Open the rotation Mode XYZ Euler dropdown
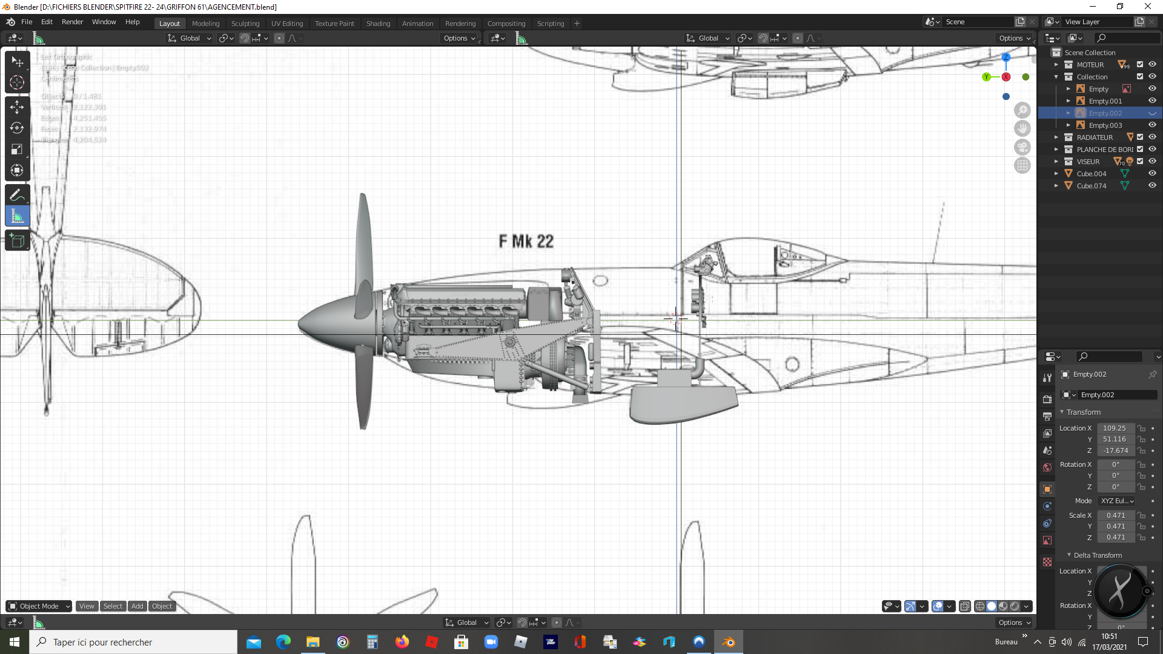 (x=1117, y=501)
